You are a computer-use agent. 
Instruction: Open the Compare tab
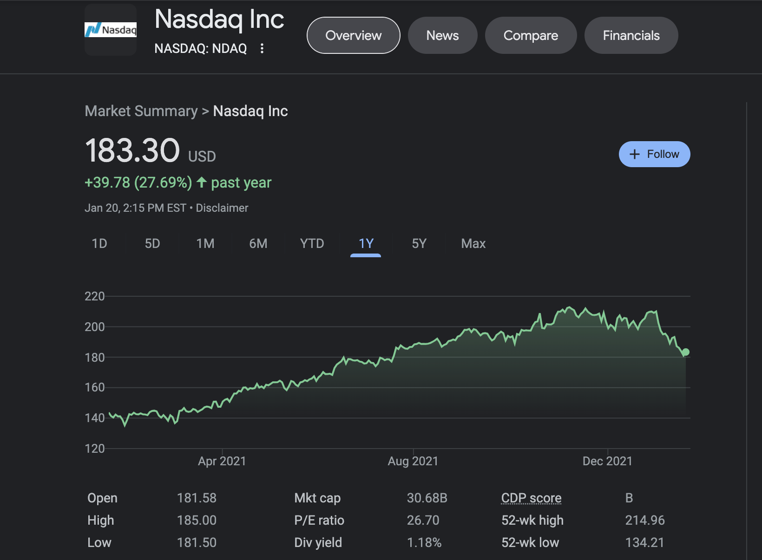click(x=531, y=35)
